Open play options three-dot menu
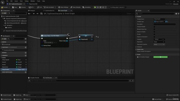180x101 pixels. pos(106,7)
